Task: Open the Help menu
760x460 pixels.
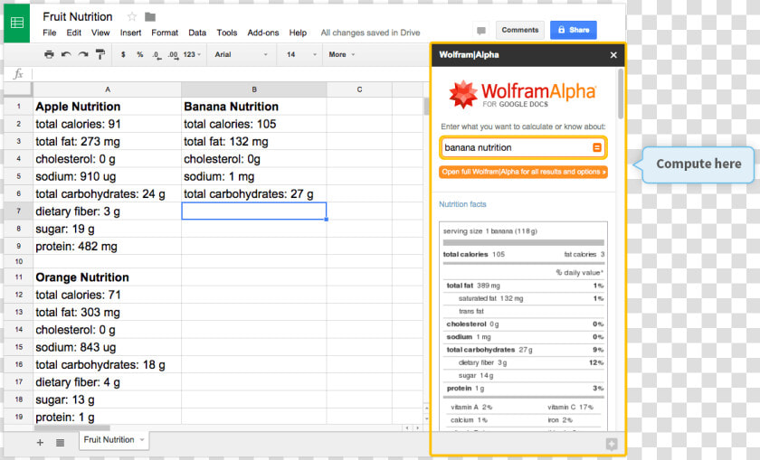Action: click(x=298, y=33)
